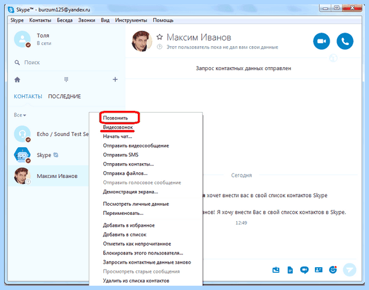Click the send photo icon in chat toolbar
The image size is (369, 290).
click(276, 270)
